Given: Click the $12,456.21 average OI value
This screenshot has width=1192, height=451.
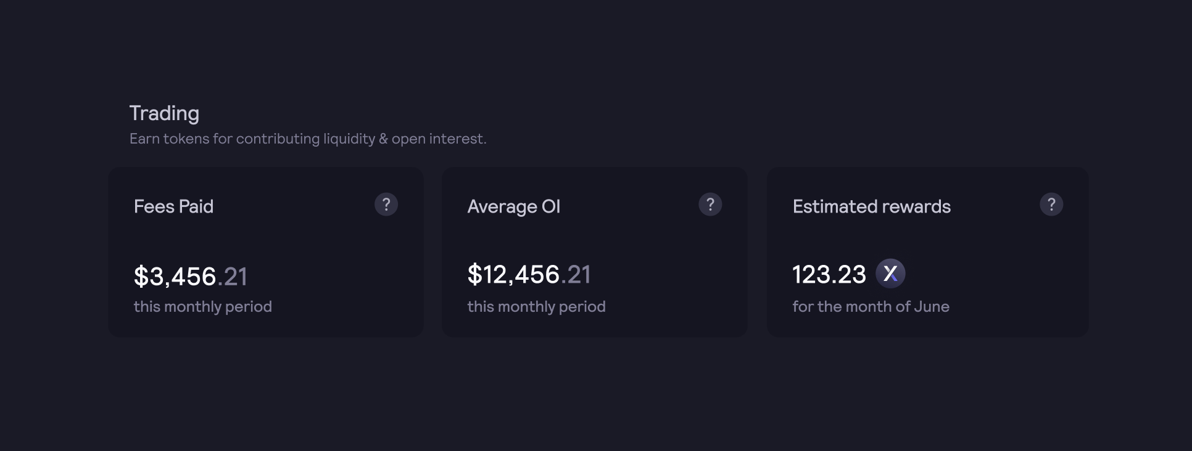Looking at the screenshot, I should 529,274.
